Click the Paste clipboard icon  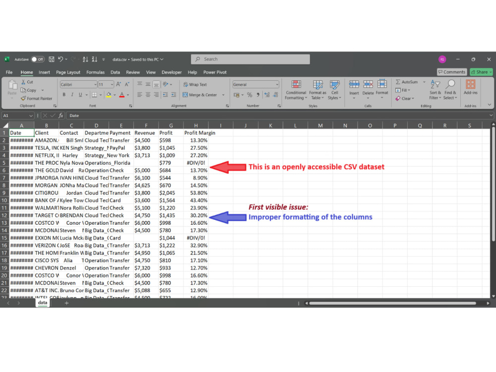click(12, 85)
